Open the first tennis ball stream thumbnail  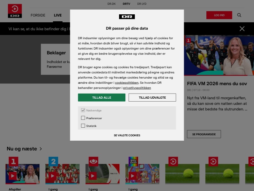point(182,174)
